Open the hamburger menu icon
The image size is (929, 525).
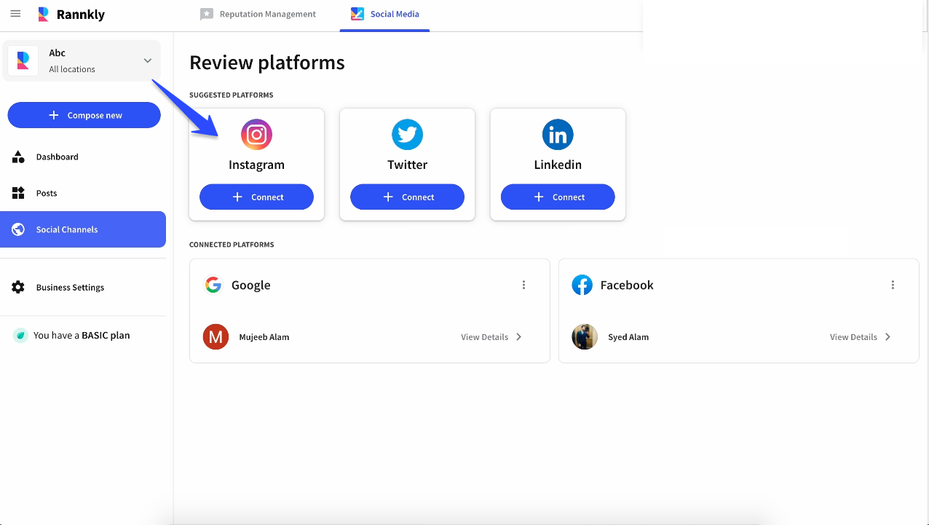[x=15, y=14]
